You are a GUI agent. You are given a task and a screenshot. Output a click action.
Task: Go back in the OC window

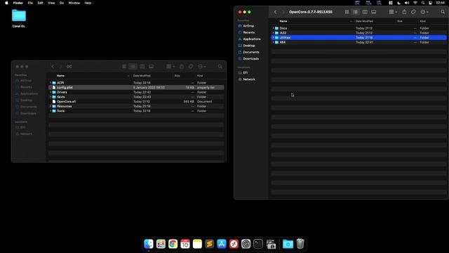[53, 67]
